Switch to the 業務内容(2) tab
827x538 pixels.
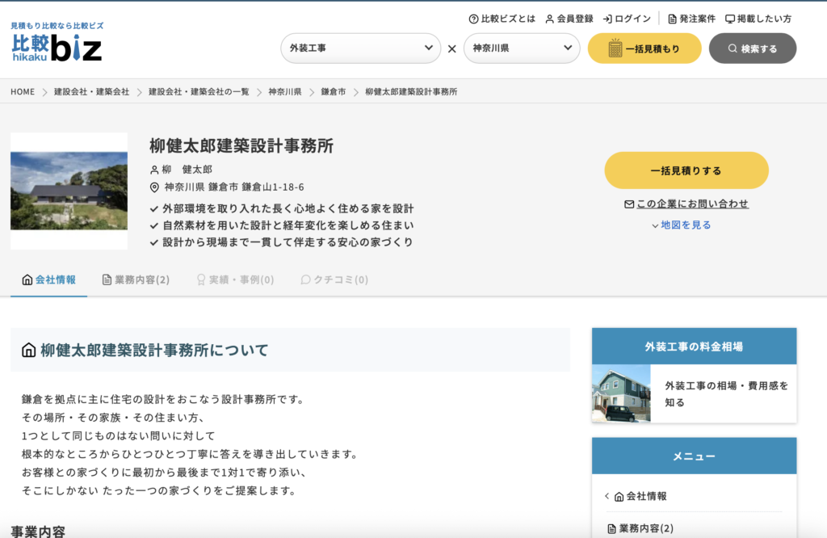point(135,280)
